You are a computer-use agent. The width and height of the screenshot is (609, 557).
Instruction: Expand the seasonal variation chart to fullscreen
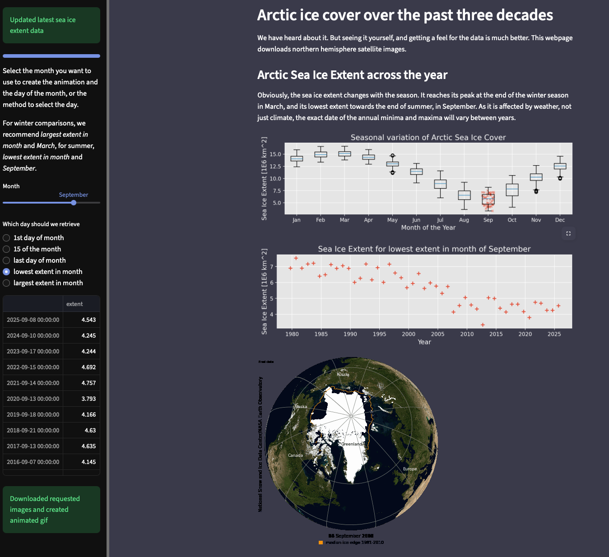568,233
